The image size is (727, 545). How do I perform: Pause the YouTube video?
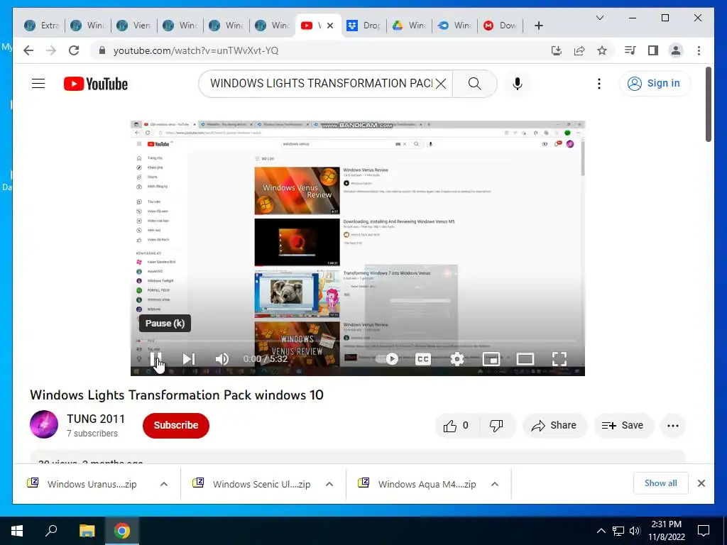coord(155,358)
